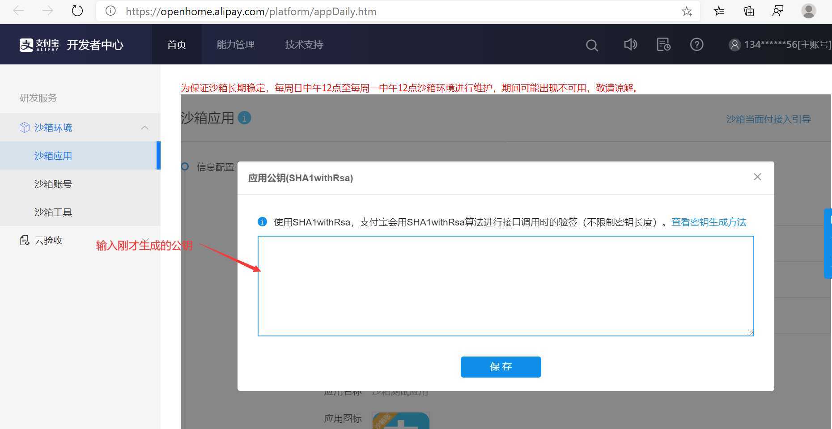Click inside the public key text area
The image size is (832, 429).
coord(505,285)
